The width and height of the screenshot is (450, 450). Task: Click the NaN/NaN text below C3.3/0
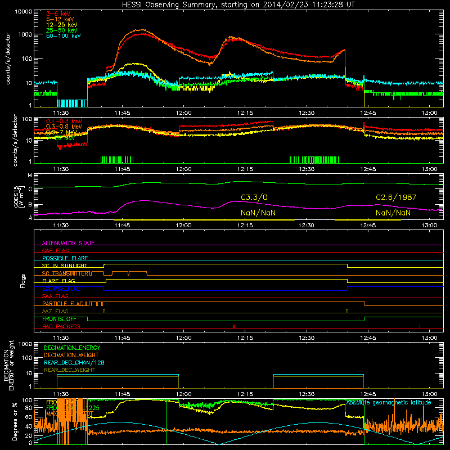click(x=258, y=213)
